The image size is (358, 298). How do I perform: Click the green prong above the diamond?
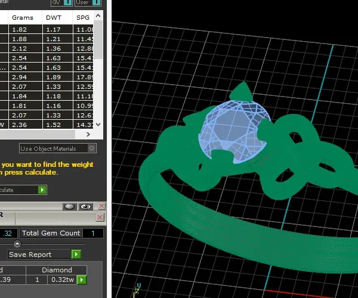(x=242, y=92)
